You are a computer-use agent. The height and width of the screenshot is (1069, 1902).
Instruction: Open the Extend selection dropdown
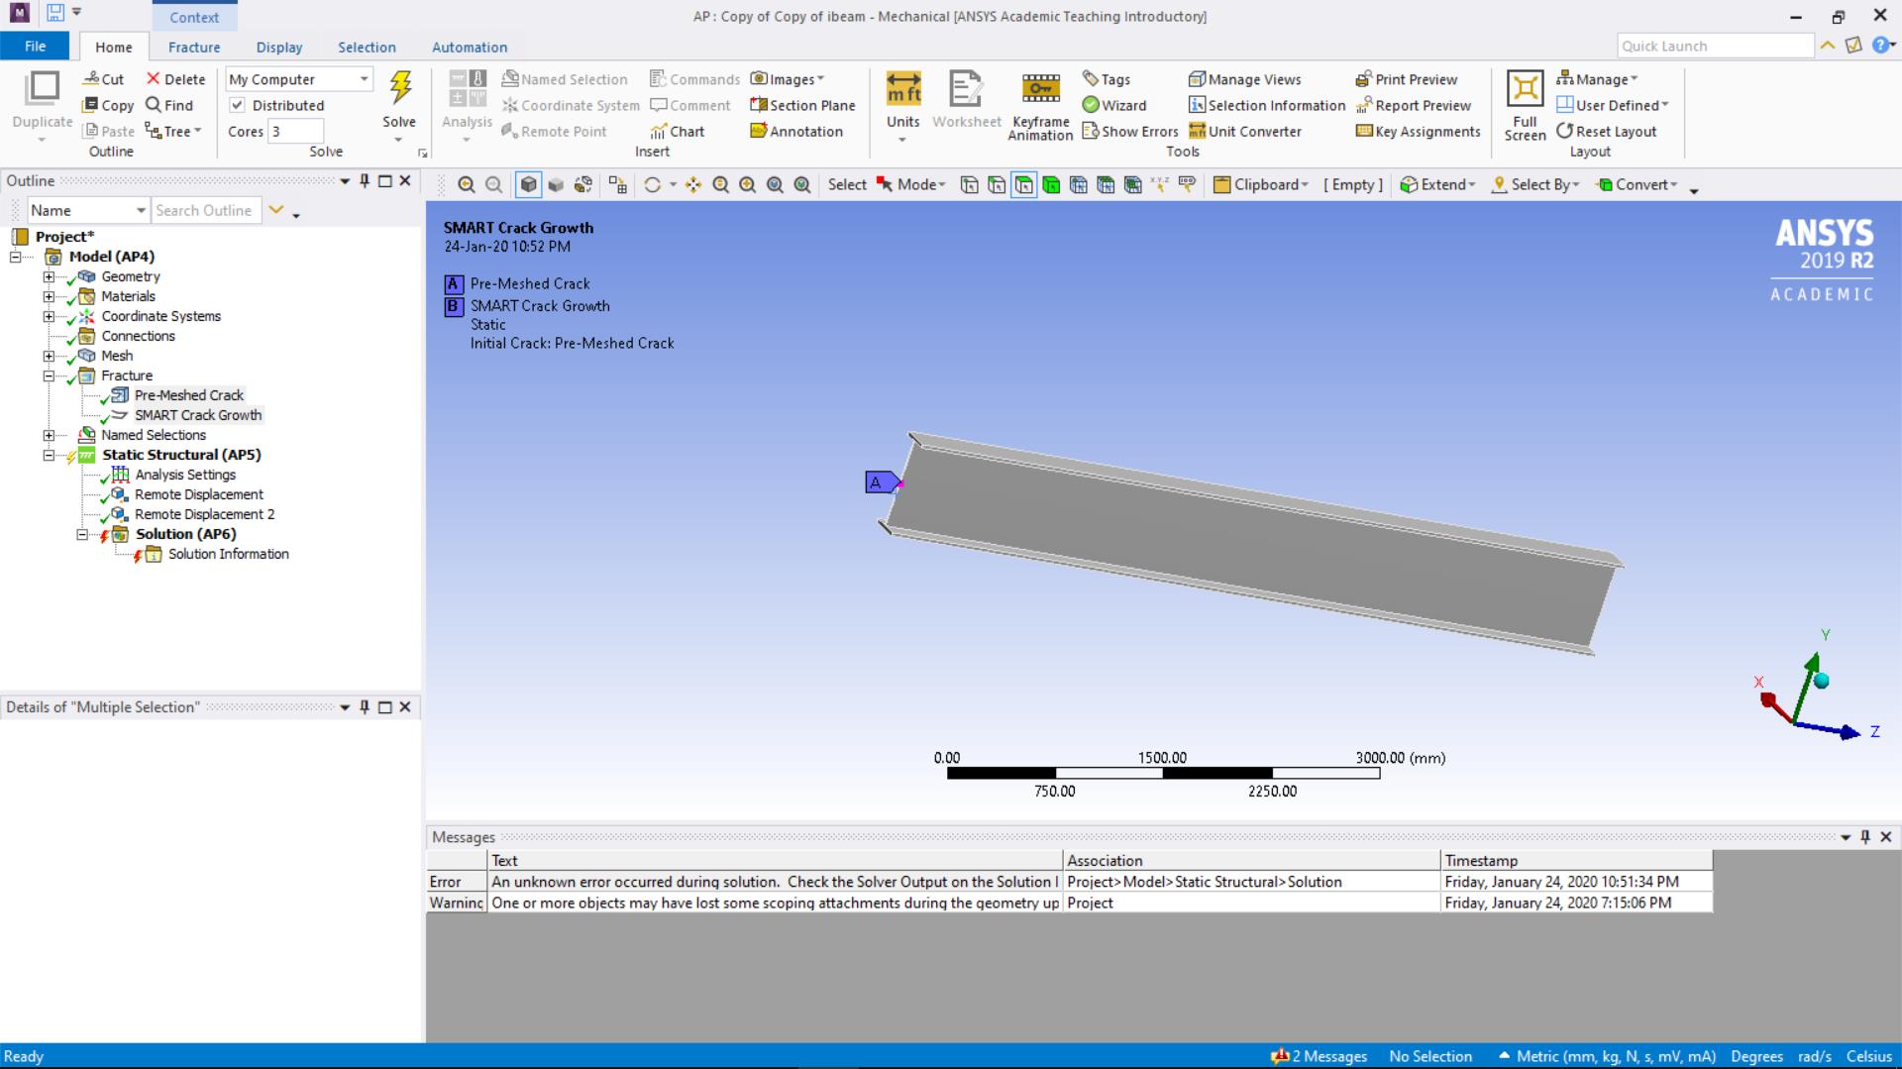pos(1437,184)
